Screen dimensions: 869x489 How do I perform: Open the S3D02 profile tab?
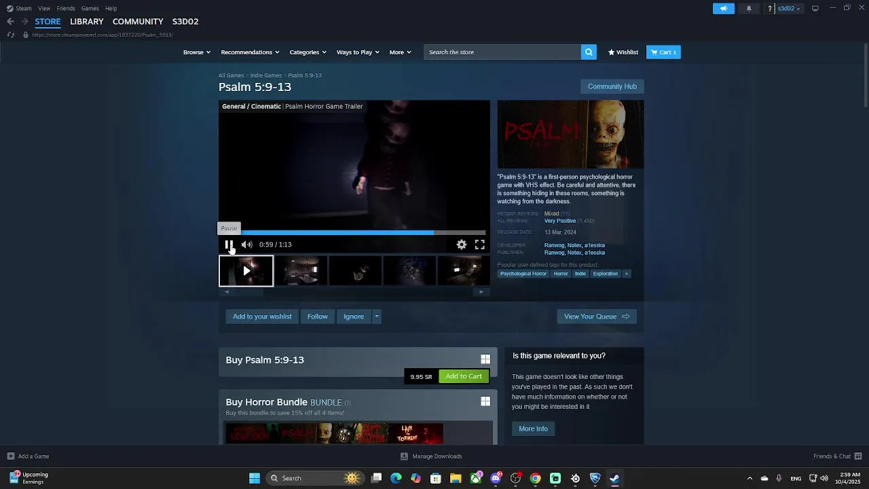[185, 22]
